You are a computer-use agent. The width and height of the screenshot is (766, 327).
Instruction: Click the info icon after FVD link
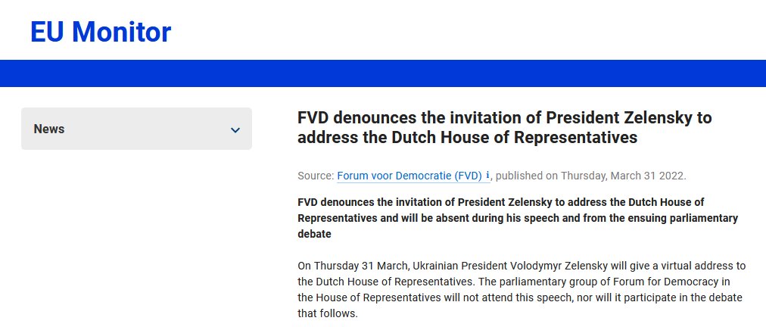pyautogui.click(x=487, y=175)
